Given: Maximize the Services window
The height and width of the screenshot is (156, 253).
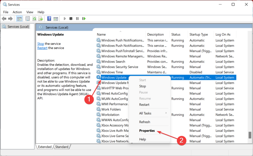Looking at the screenshot, I should (233, 4).
